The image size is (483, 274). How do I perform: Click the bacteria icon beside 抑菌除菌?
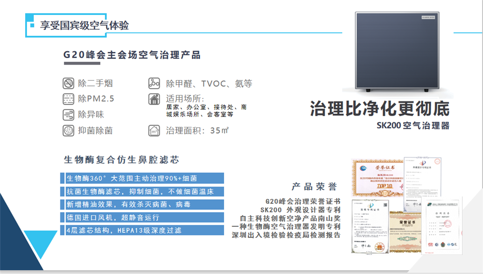click(69, 131)
